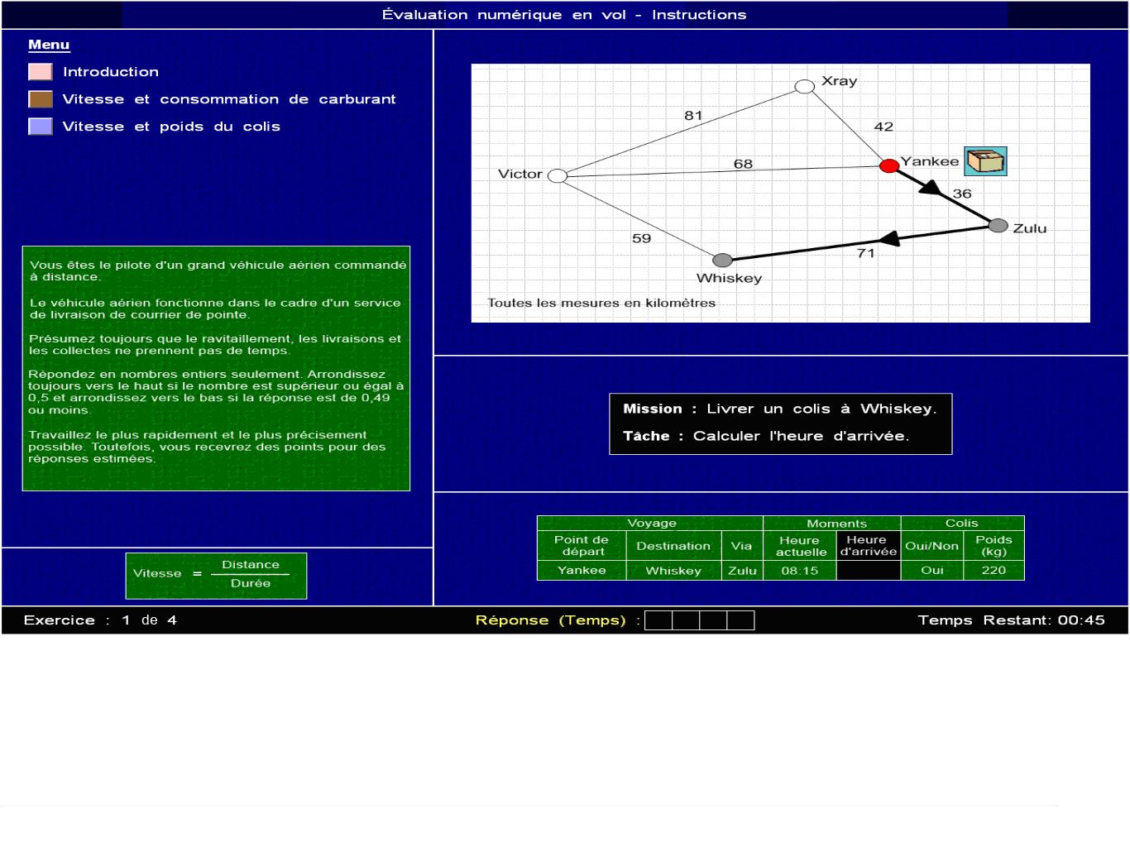Image resolution: width=1130 pixels, height=847 pixels.
Task: Click the Victor waypoint circle
Action: click(x=558, y=175)
